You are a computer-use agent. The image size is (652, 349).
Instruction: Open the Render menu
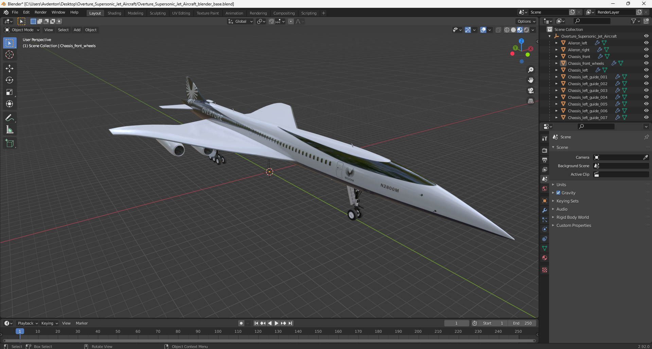(40, 12)
